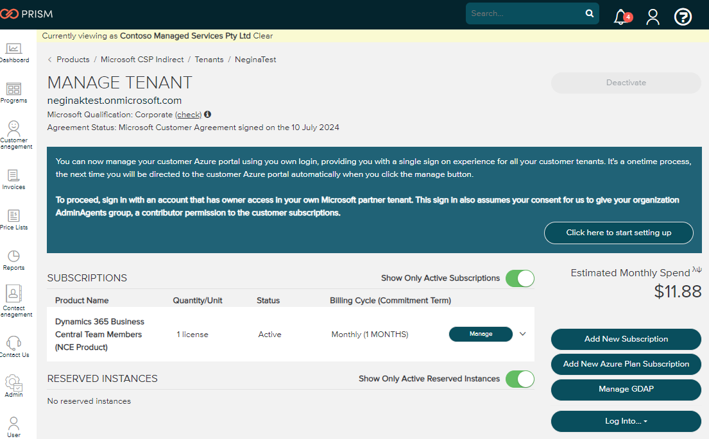
Task: Open User in the sidebar
Action: point(13,427)
